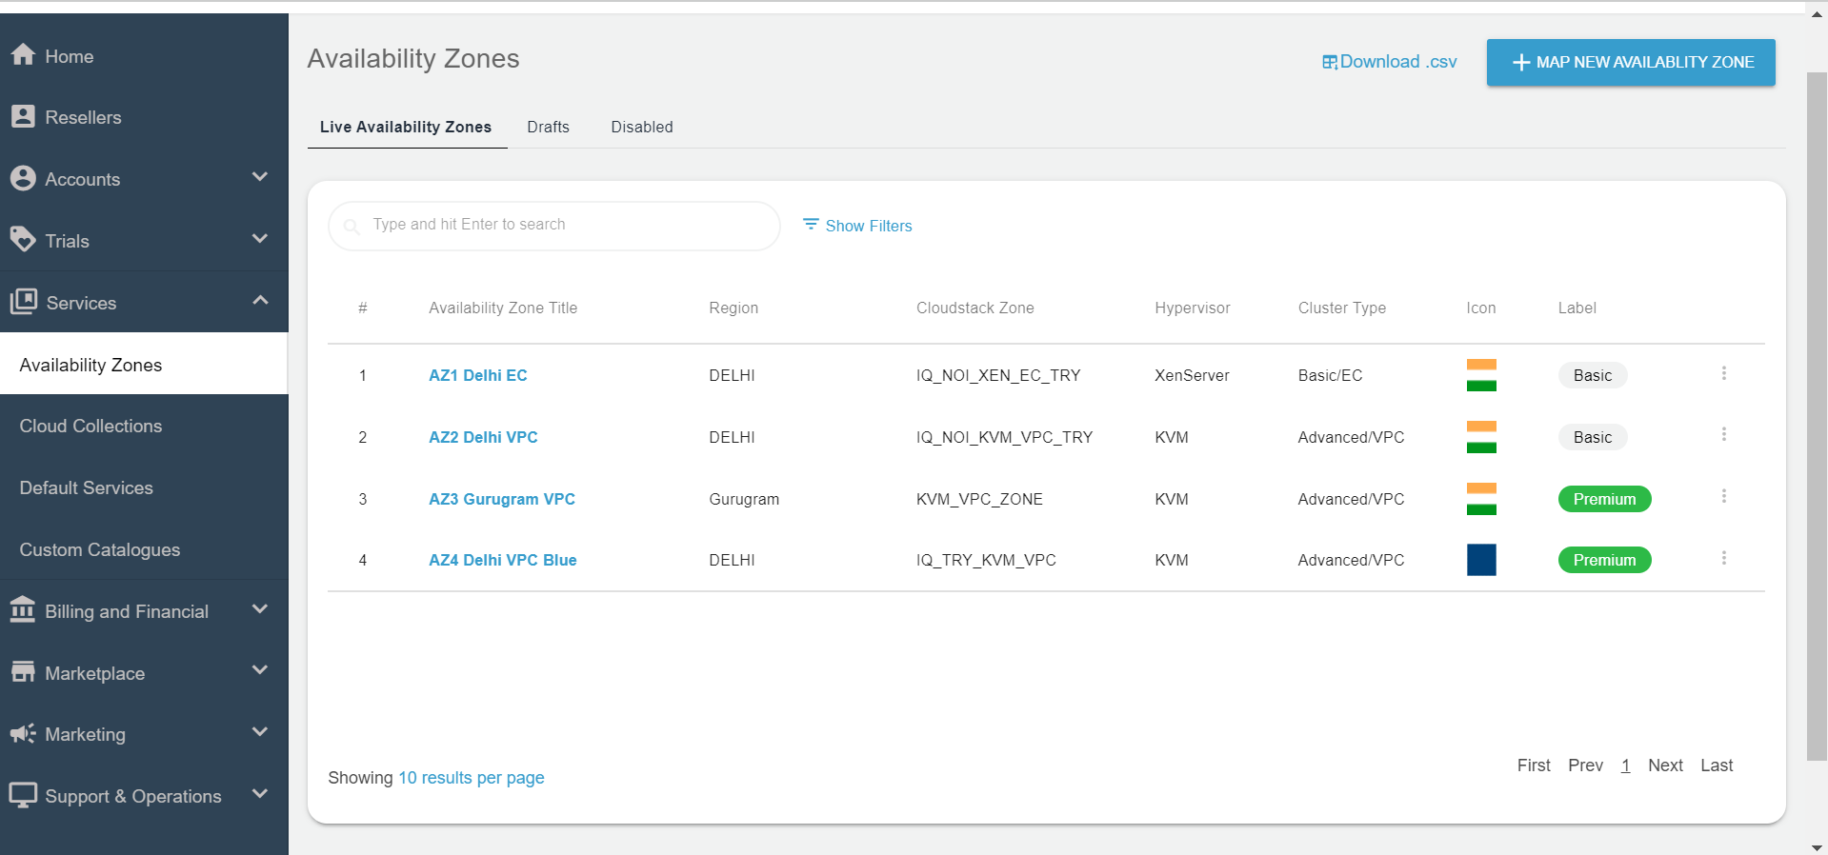Click the blue icon swatch for AZ4
Image resolution: width=1828 pixels, height=855 pixels.
1480,560
